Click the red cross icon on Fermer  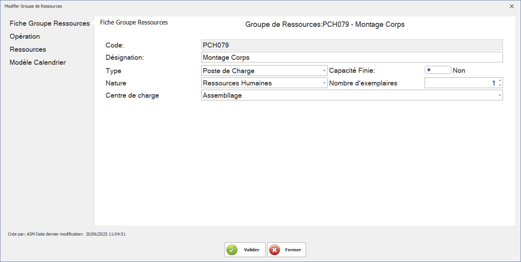coord(275,250)
